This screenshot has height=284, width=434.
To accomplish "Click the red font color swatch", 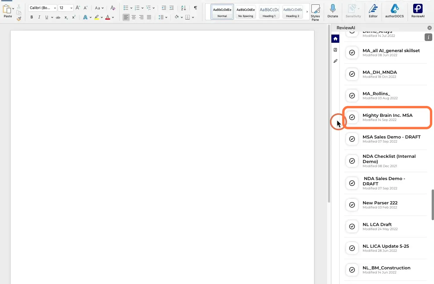I will (108, 17).
